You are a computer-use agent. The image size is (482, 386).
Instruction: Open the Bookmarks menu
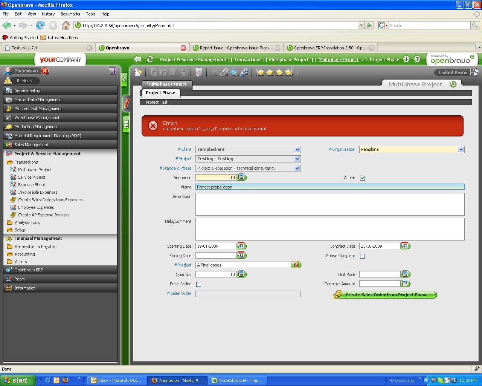pos(70,14)
